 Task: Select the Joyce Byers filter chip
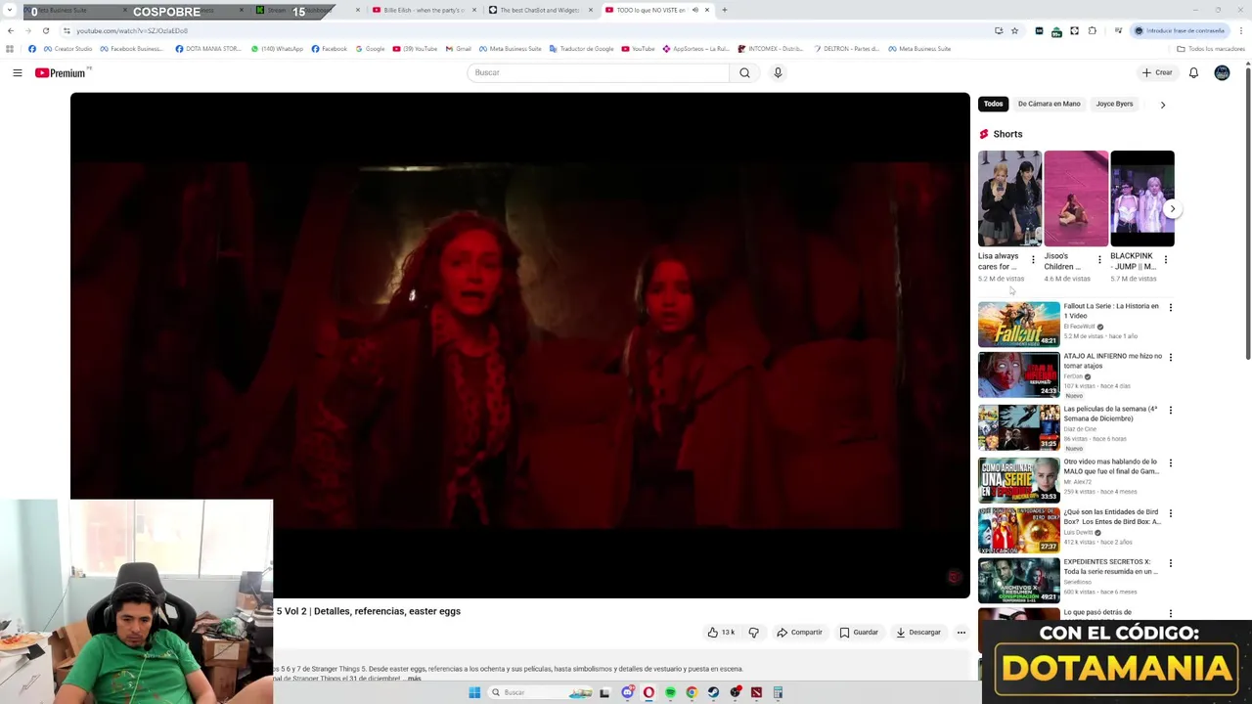tap(1114, 104)
